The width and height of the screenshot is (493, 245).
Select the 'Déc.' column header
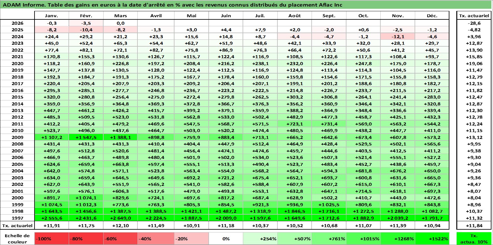tap(432, 16)
